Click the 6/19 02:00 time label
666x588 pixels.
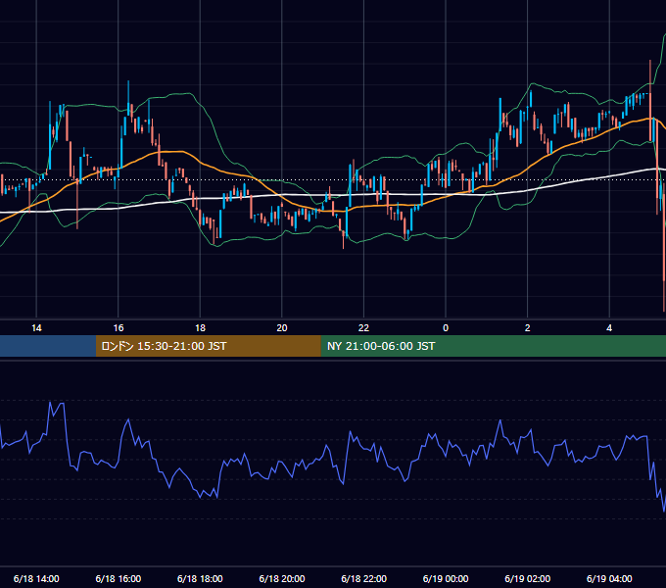(528, 578)
